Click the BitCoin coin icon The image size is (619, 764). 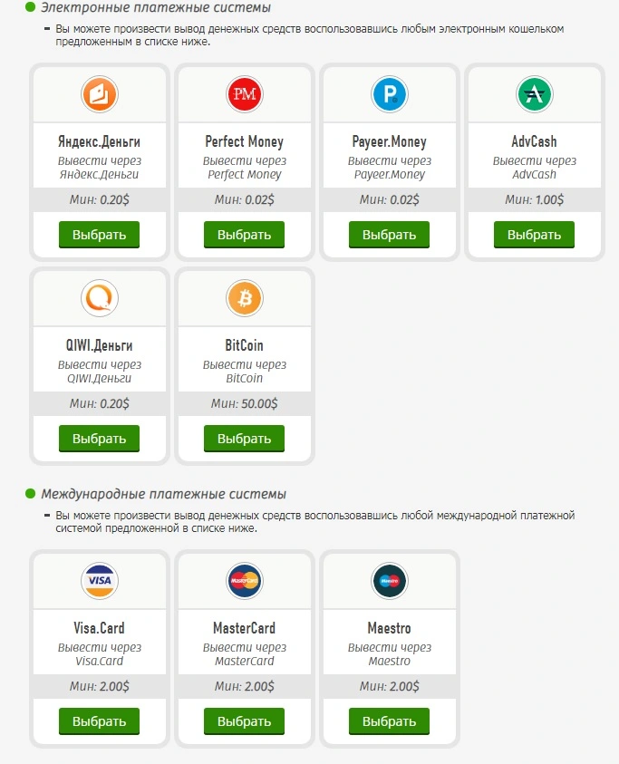[244, 297]
